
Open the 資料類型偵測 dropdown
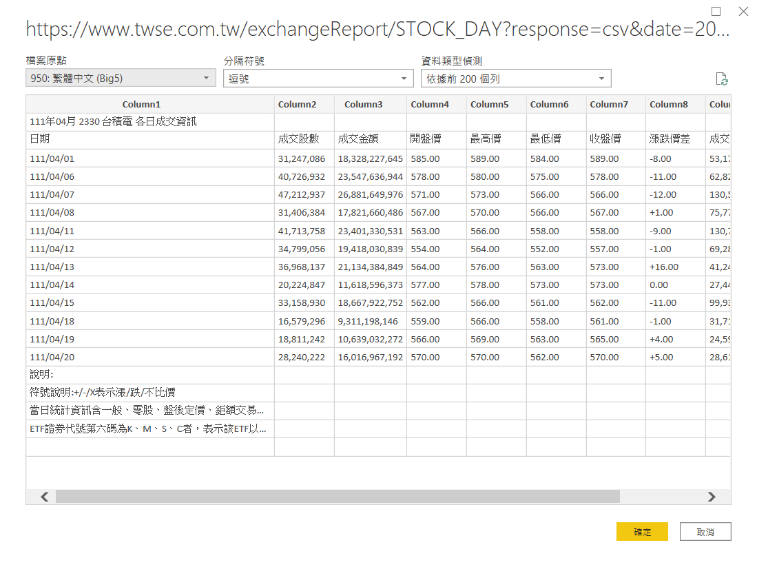[x=516, y=79]
